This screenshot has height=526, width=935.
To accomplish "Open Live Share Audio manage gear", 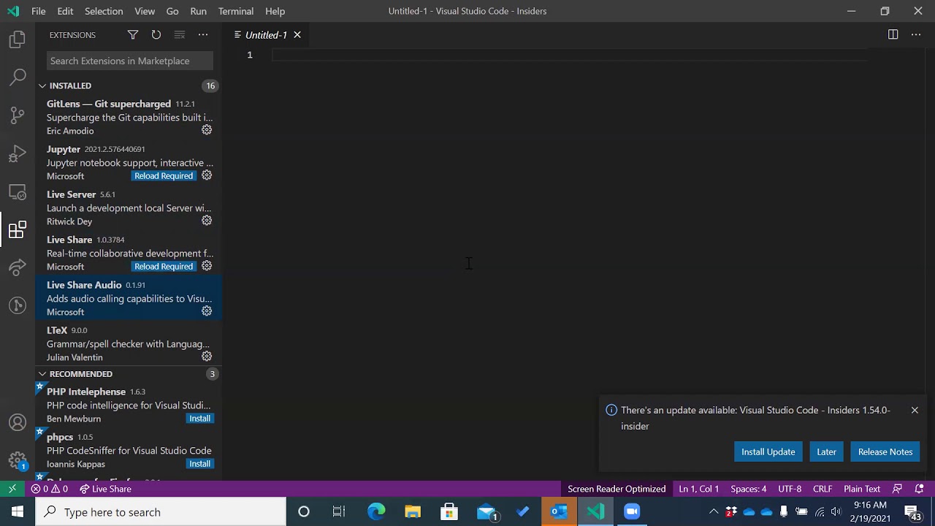I will pyautogui.click(x=207, y=311).
